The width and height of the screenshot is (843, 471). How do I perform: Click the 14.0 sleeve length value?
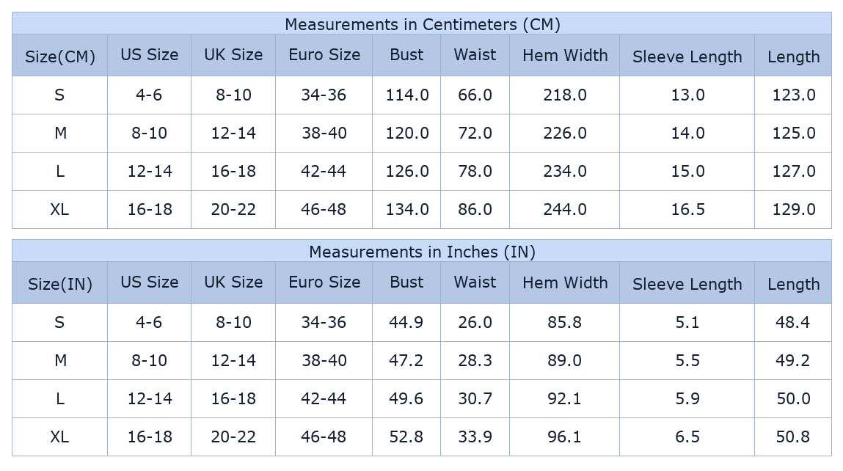687,133
